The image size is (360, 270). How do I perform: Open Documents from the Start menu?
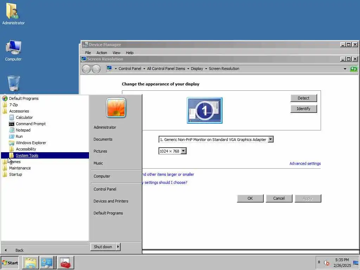pos(103,139)
